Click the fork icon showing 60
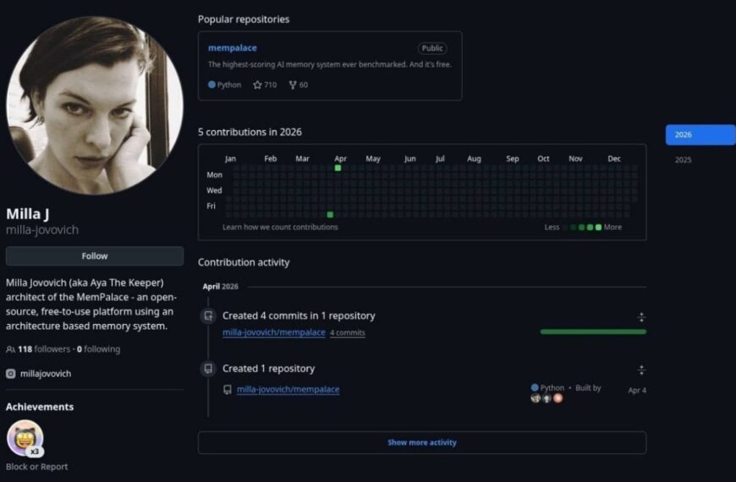The image size is (736, 482). click(x=293, y=85)
